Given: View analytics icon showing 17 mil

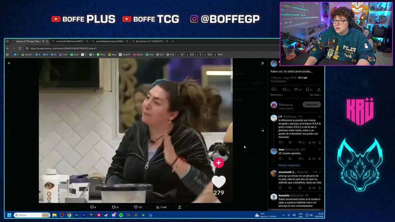Looking at the screenshot, I should (158, 207).
